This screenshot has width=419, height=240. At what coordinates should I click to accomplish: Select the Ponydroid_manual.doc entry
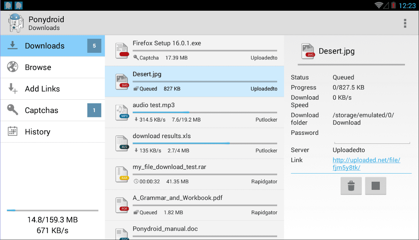(x=194, y=230)
